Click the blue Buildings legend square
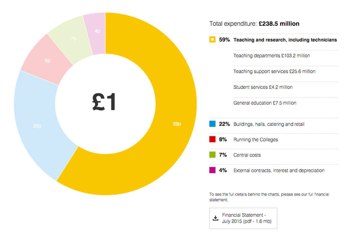This screenshot has width=349, height=240. tap(212, 124)
